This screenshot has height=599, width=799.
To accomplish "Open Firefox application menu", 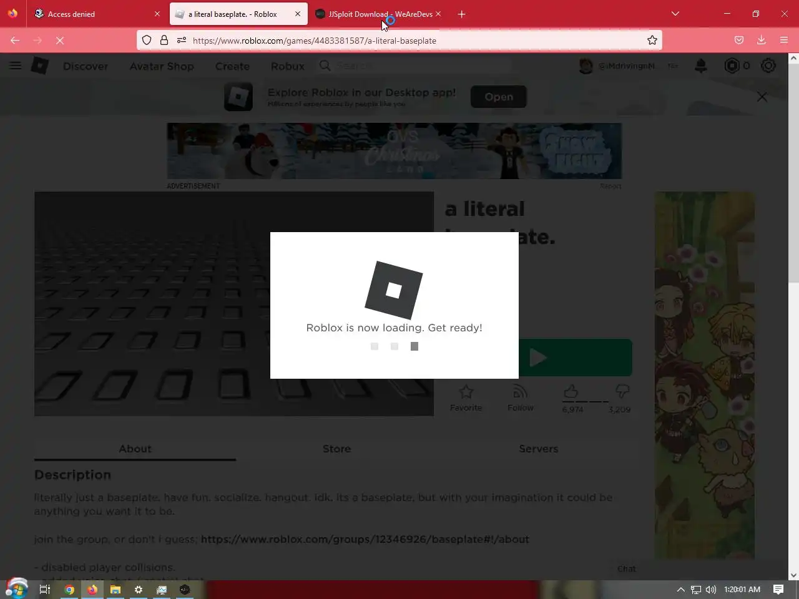I will tap(784, 40).
